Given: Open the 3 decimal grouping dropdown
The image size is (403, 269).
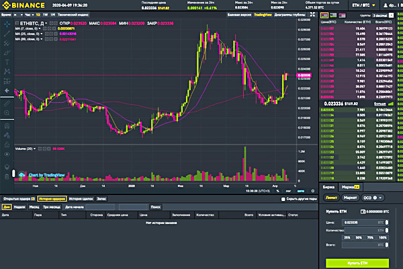Looking at the screenshot, I should [383, 15].
